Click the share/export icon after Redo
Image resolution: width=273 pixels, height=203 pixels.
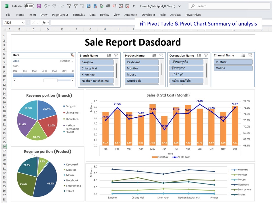[62, 6]
